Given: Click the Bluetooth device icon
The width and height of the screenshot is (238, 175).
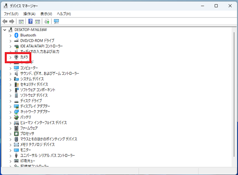Looking at the screenshot, I should pyautogui.click(x=16, y=35).
